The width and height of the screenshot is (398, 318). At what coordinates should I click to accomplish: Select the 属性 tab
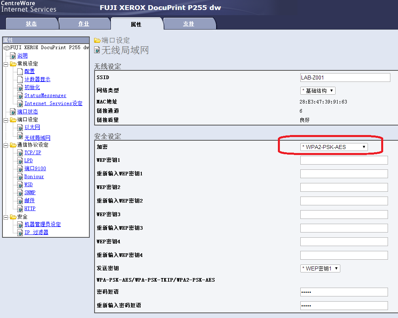[x=136, y=24]
